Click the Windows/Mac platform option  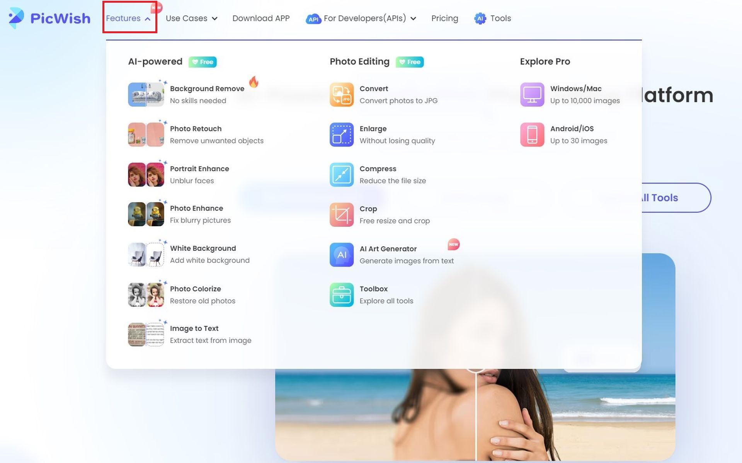click(576, 94)
